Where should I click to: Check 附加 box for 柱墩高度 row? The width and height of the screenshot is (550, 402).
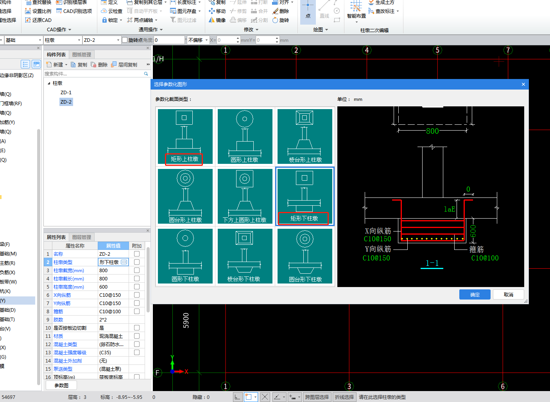(137, 287)
